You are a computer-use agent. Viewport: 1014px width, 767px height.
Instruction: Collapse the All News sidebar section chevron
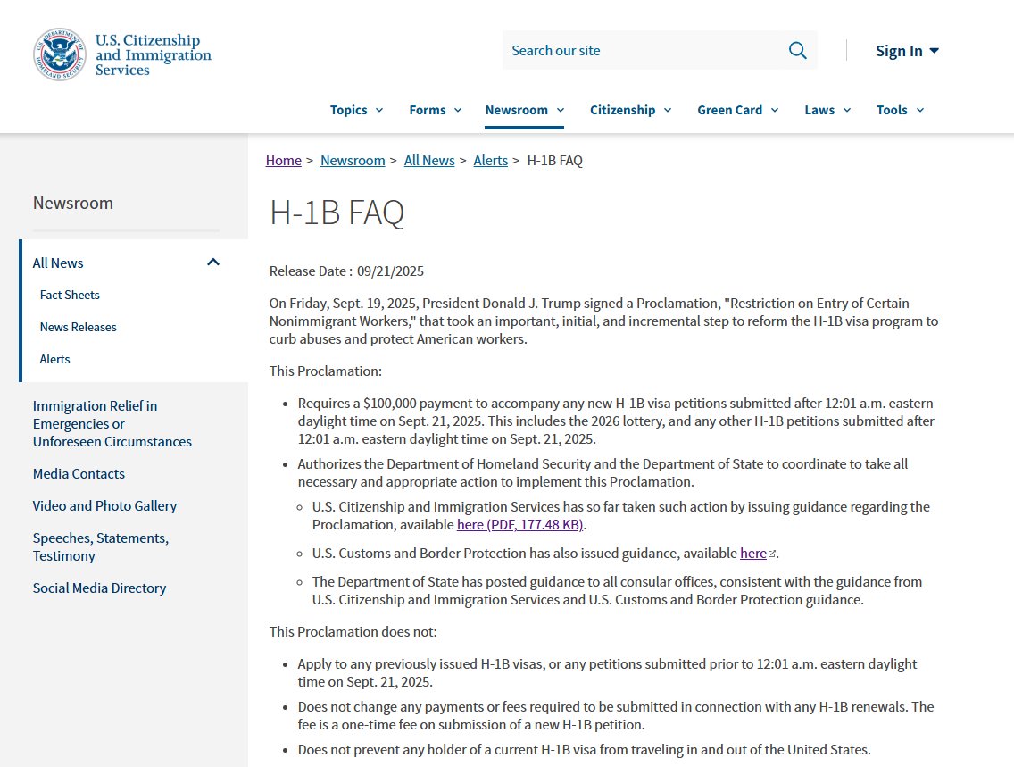pos(212,262)
